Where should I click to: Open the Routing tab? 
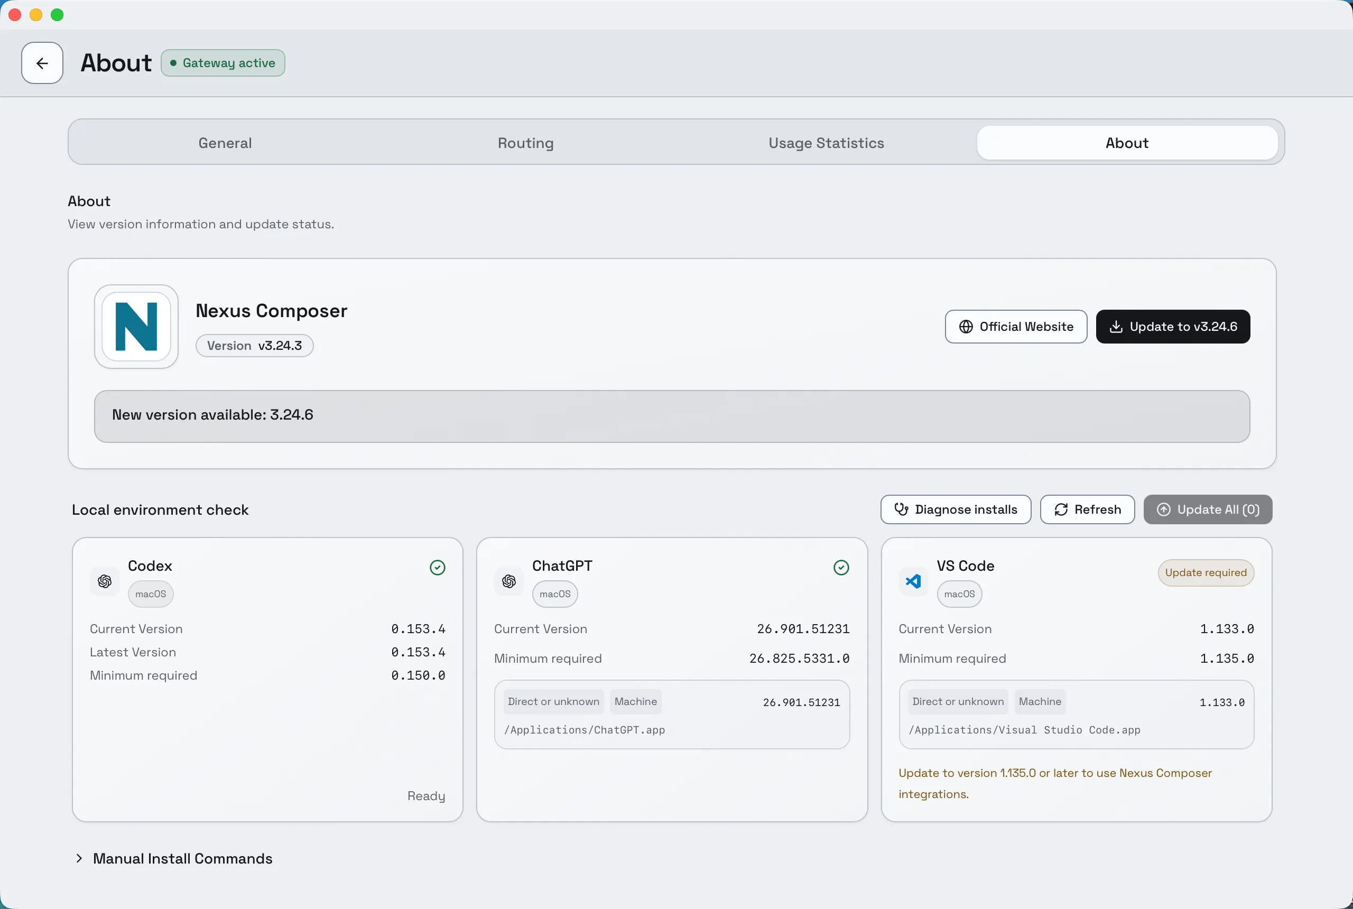tap(526, 143)
